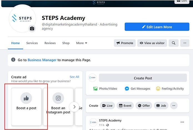Click View as visitor button
Screen dimensions: 193x130
point(152,43)
